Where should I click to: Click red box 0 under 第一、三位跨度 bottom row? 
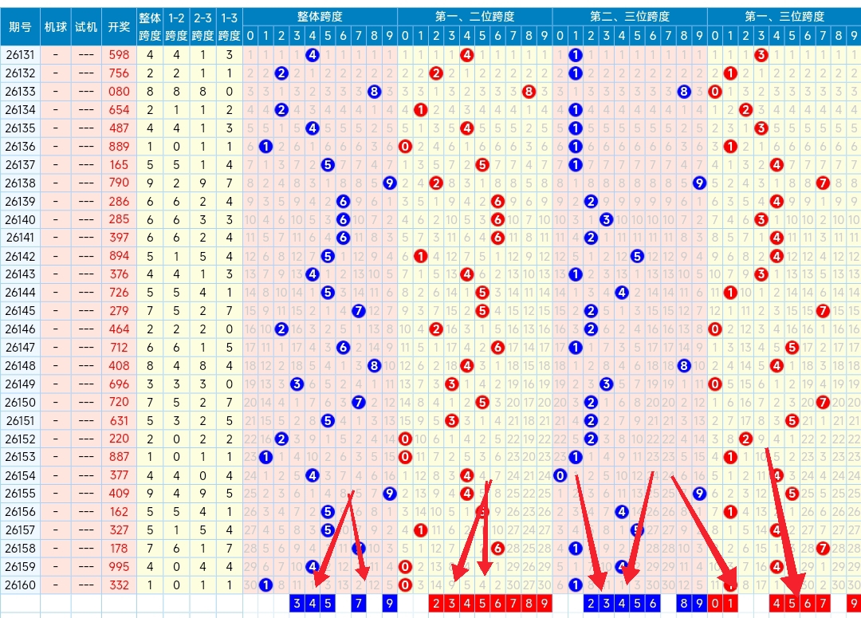pos(715,603)
